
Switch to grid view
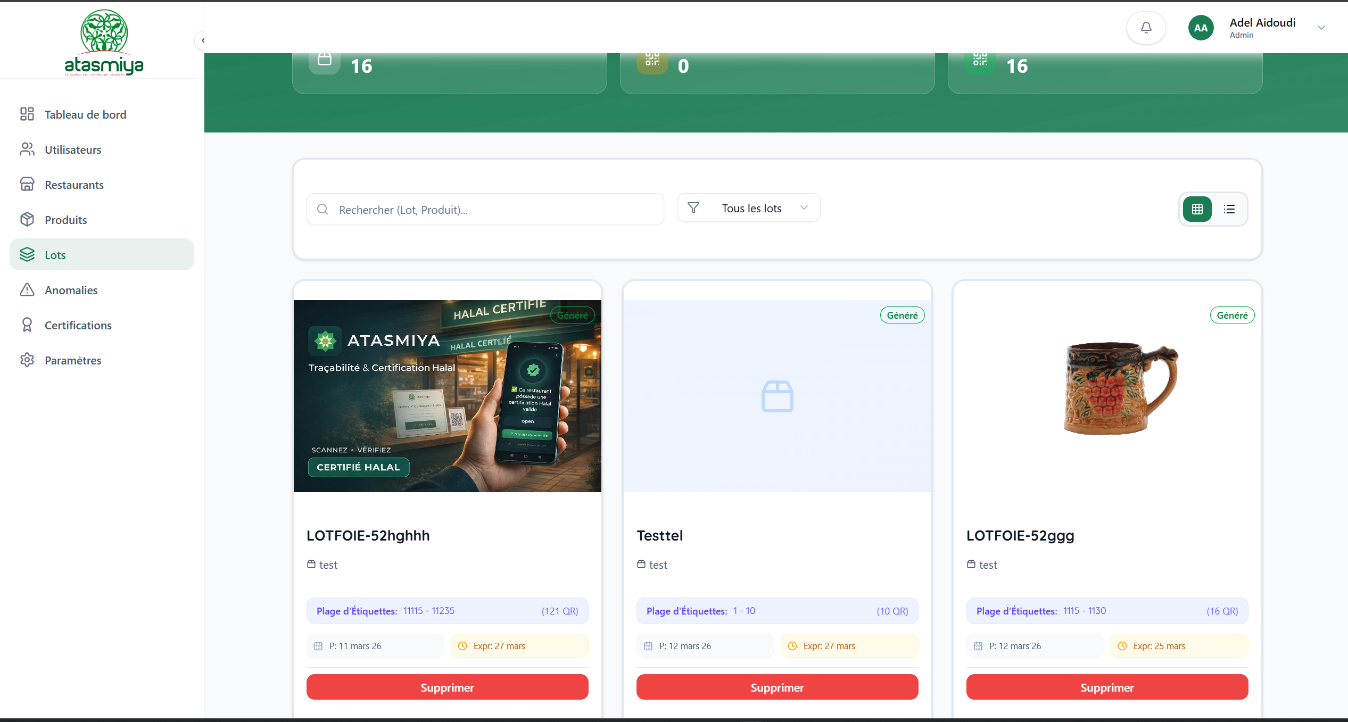click(x=1197, y=209)
